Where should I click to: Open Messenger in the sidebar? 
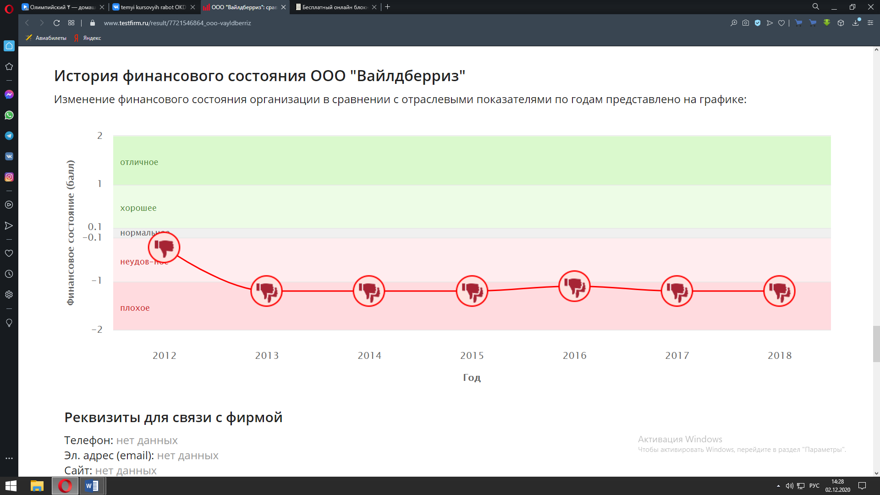pos(9,94)
